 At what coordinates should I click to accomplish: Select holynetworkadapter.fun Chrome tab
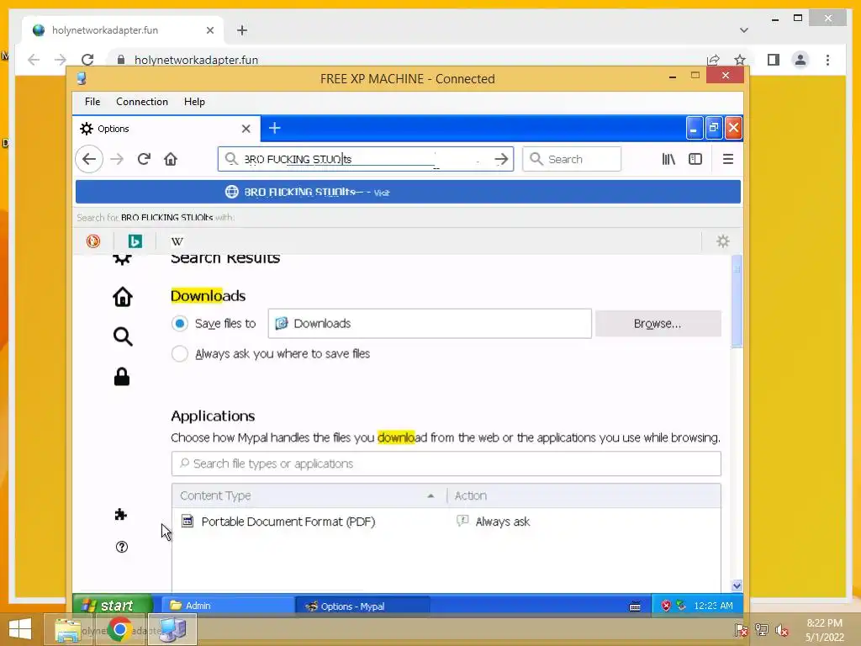(x=123, y=30)
